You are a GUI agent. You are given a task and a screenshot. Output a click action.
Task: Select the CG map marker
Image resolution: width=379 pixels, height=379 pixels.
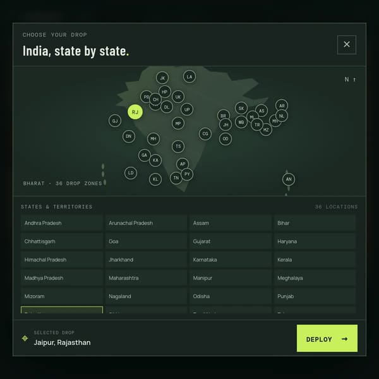pyautogui.click(x=205, y=134)
